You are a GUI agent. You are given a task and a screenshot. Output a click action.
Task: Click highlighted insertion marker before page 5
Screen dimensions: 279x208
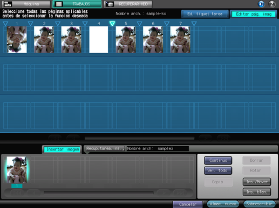click(112, 24)
